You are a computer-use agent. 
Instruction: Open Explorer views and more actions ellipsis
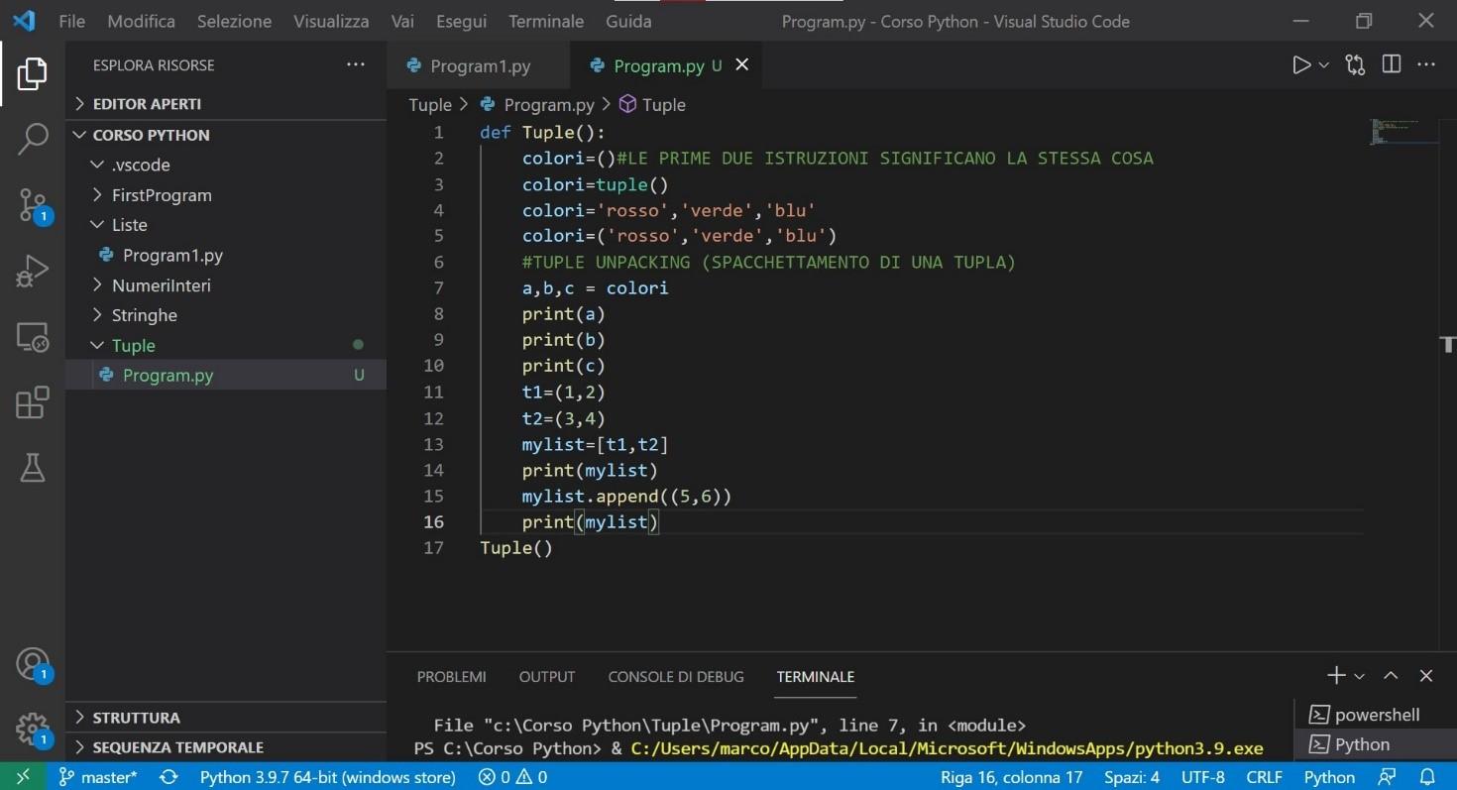coord(355,65)
